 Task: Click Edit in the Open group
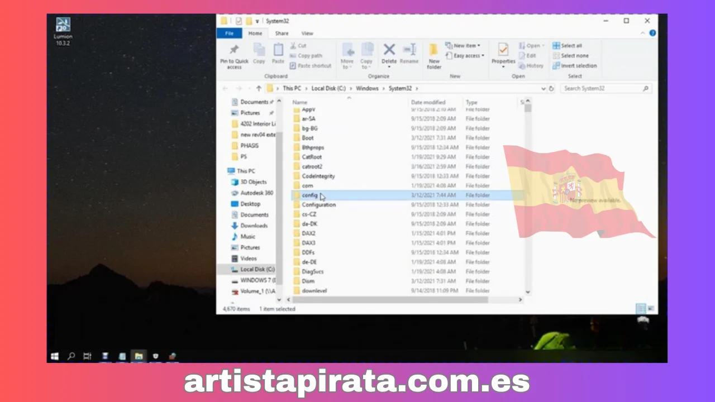coord(527,56)
